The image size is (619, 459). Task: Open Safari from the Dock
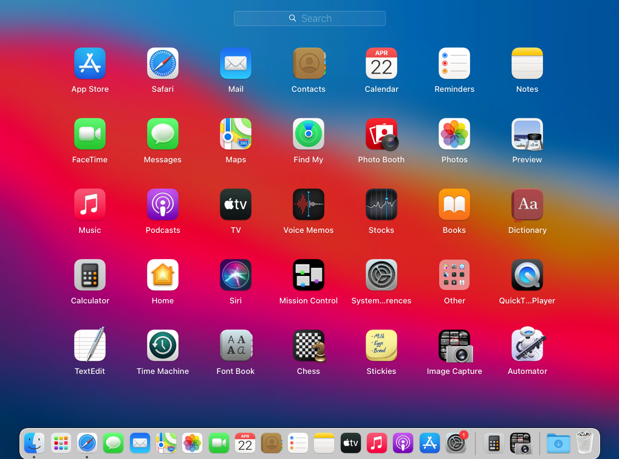(x=87, y=443)
